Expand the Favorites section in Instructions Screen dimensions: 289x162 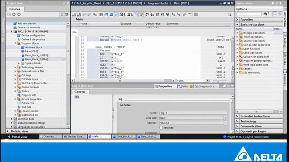238,19
